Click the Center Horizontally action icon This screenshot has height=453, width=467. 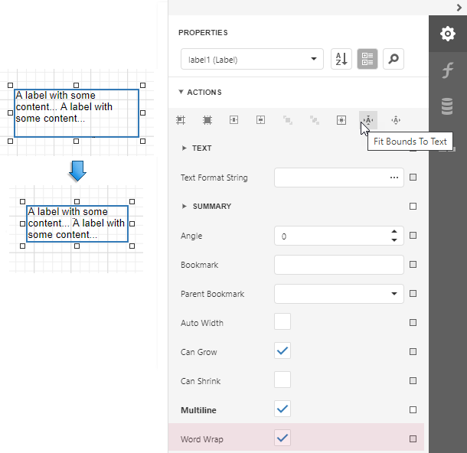click(233, 120)
